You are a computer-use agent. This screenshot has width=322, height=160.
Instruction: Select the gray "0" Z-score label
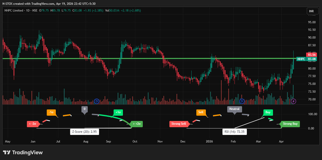(85, 109)
